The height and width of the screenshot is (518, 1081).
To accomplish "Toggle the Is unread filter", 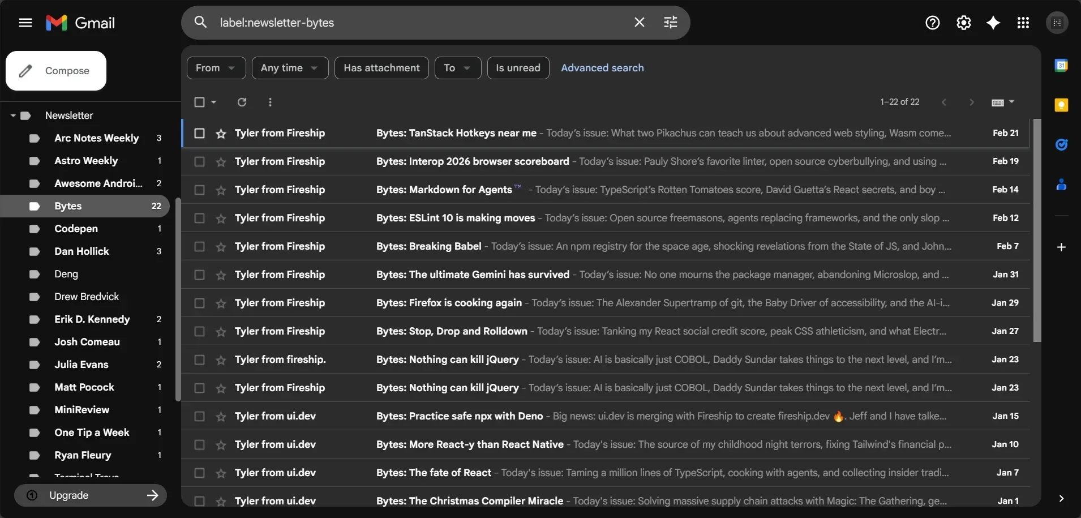I will pyautogui.click(x=518, y=68).
